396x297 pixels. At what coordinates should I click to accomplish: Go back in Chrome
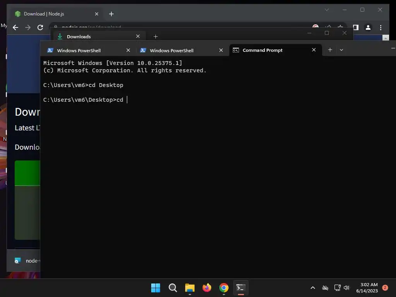click(15, 27)
